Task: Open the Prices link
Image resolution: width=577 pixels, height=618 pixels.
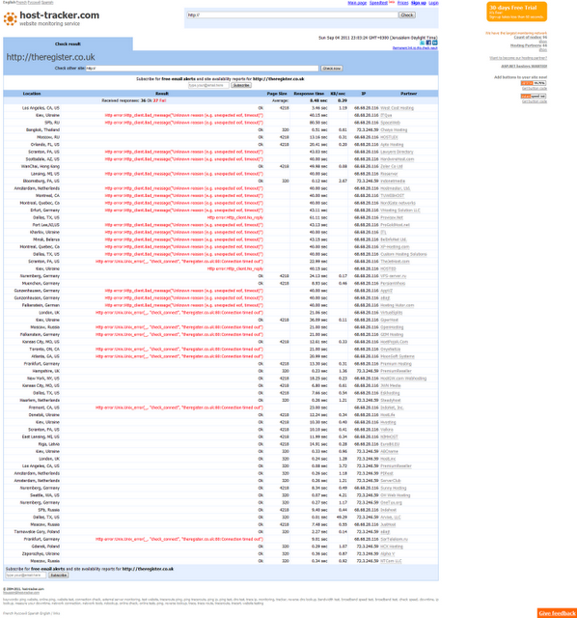Action: pyautogui.click(x=402, y=3)
